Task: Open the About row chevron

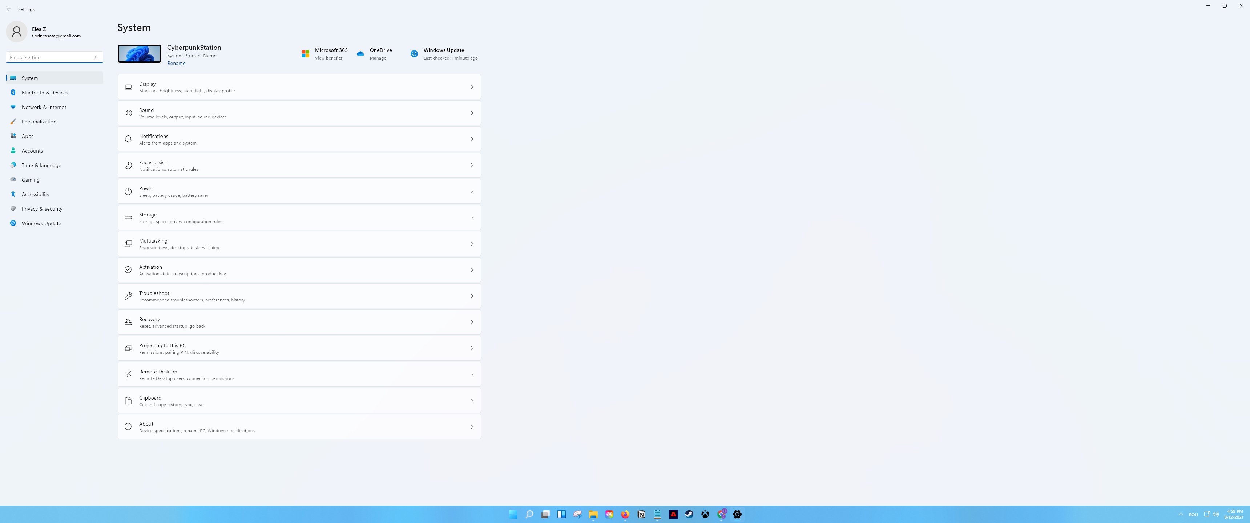Action: tap(472, 426)
